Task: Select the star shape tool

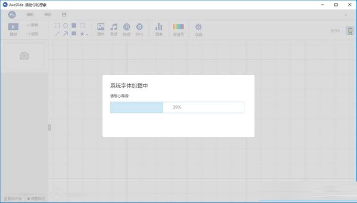Action: (82, 34)
